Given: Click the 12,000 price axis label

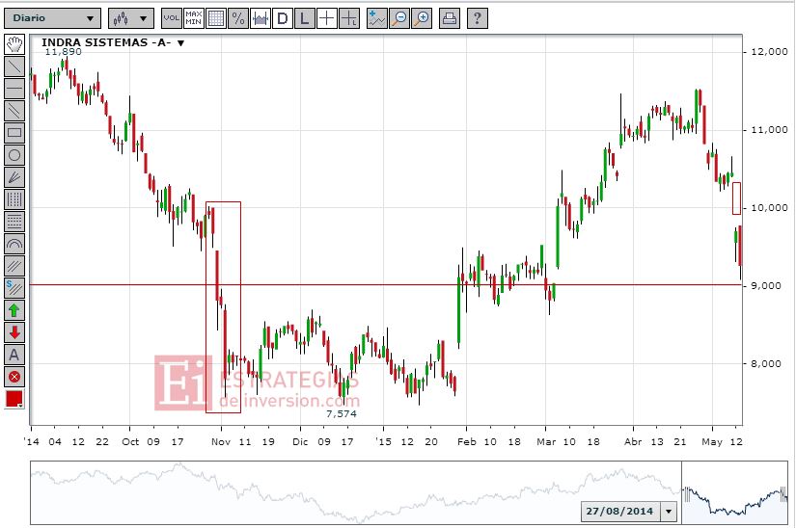Looking at the screenshot, I should (x=769, y=52).
